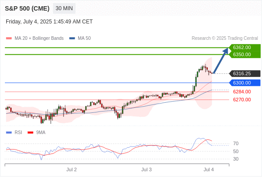This screenshot has height=177, width=262.
Task: Click the 6270.00 red support value
Action: pyautogui.click(x=242, y=100)
